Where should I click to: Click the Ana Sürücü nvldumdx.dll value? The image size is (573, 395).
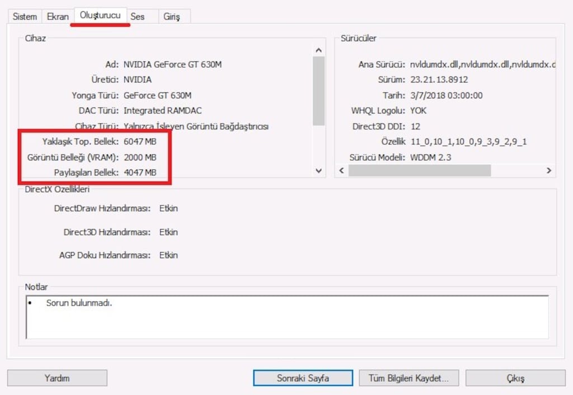click(483, 65)
